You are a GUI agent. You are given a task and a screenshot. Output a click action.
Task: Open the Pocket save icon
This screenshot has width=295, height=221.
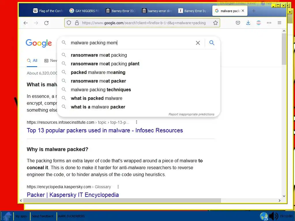[238, 23]
